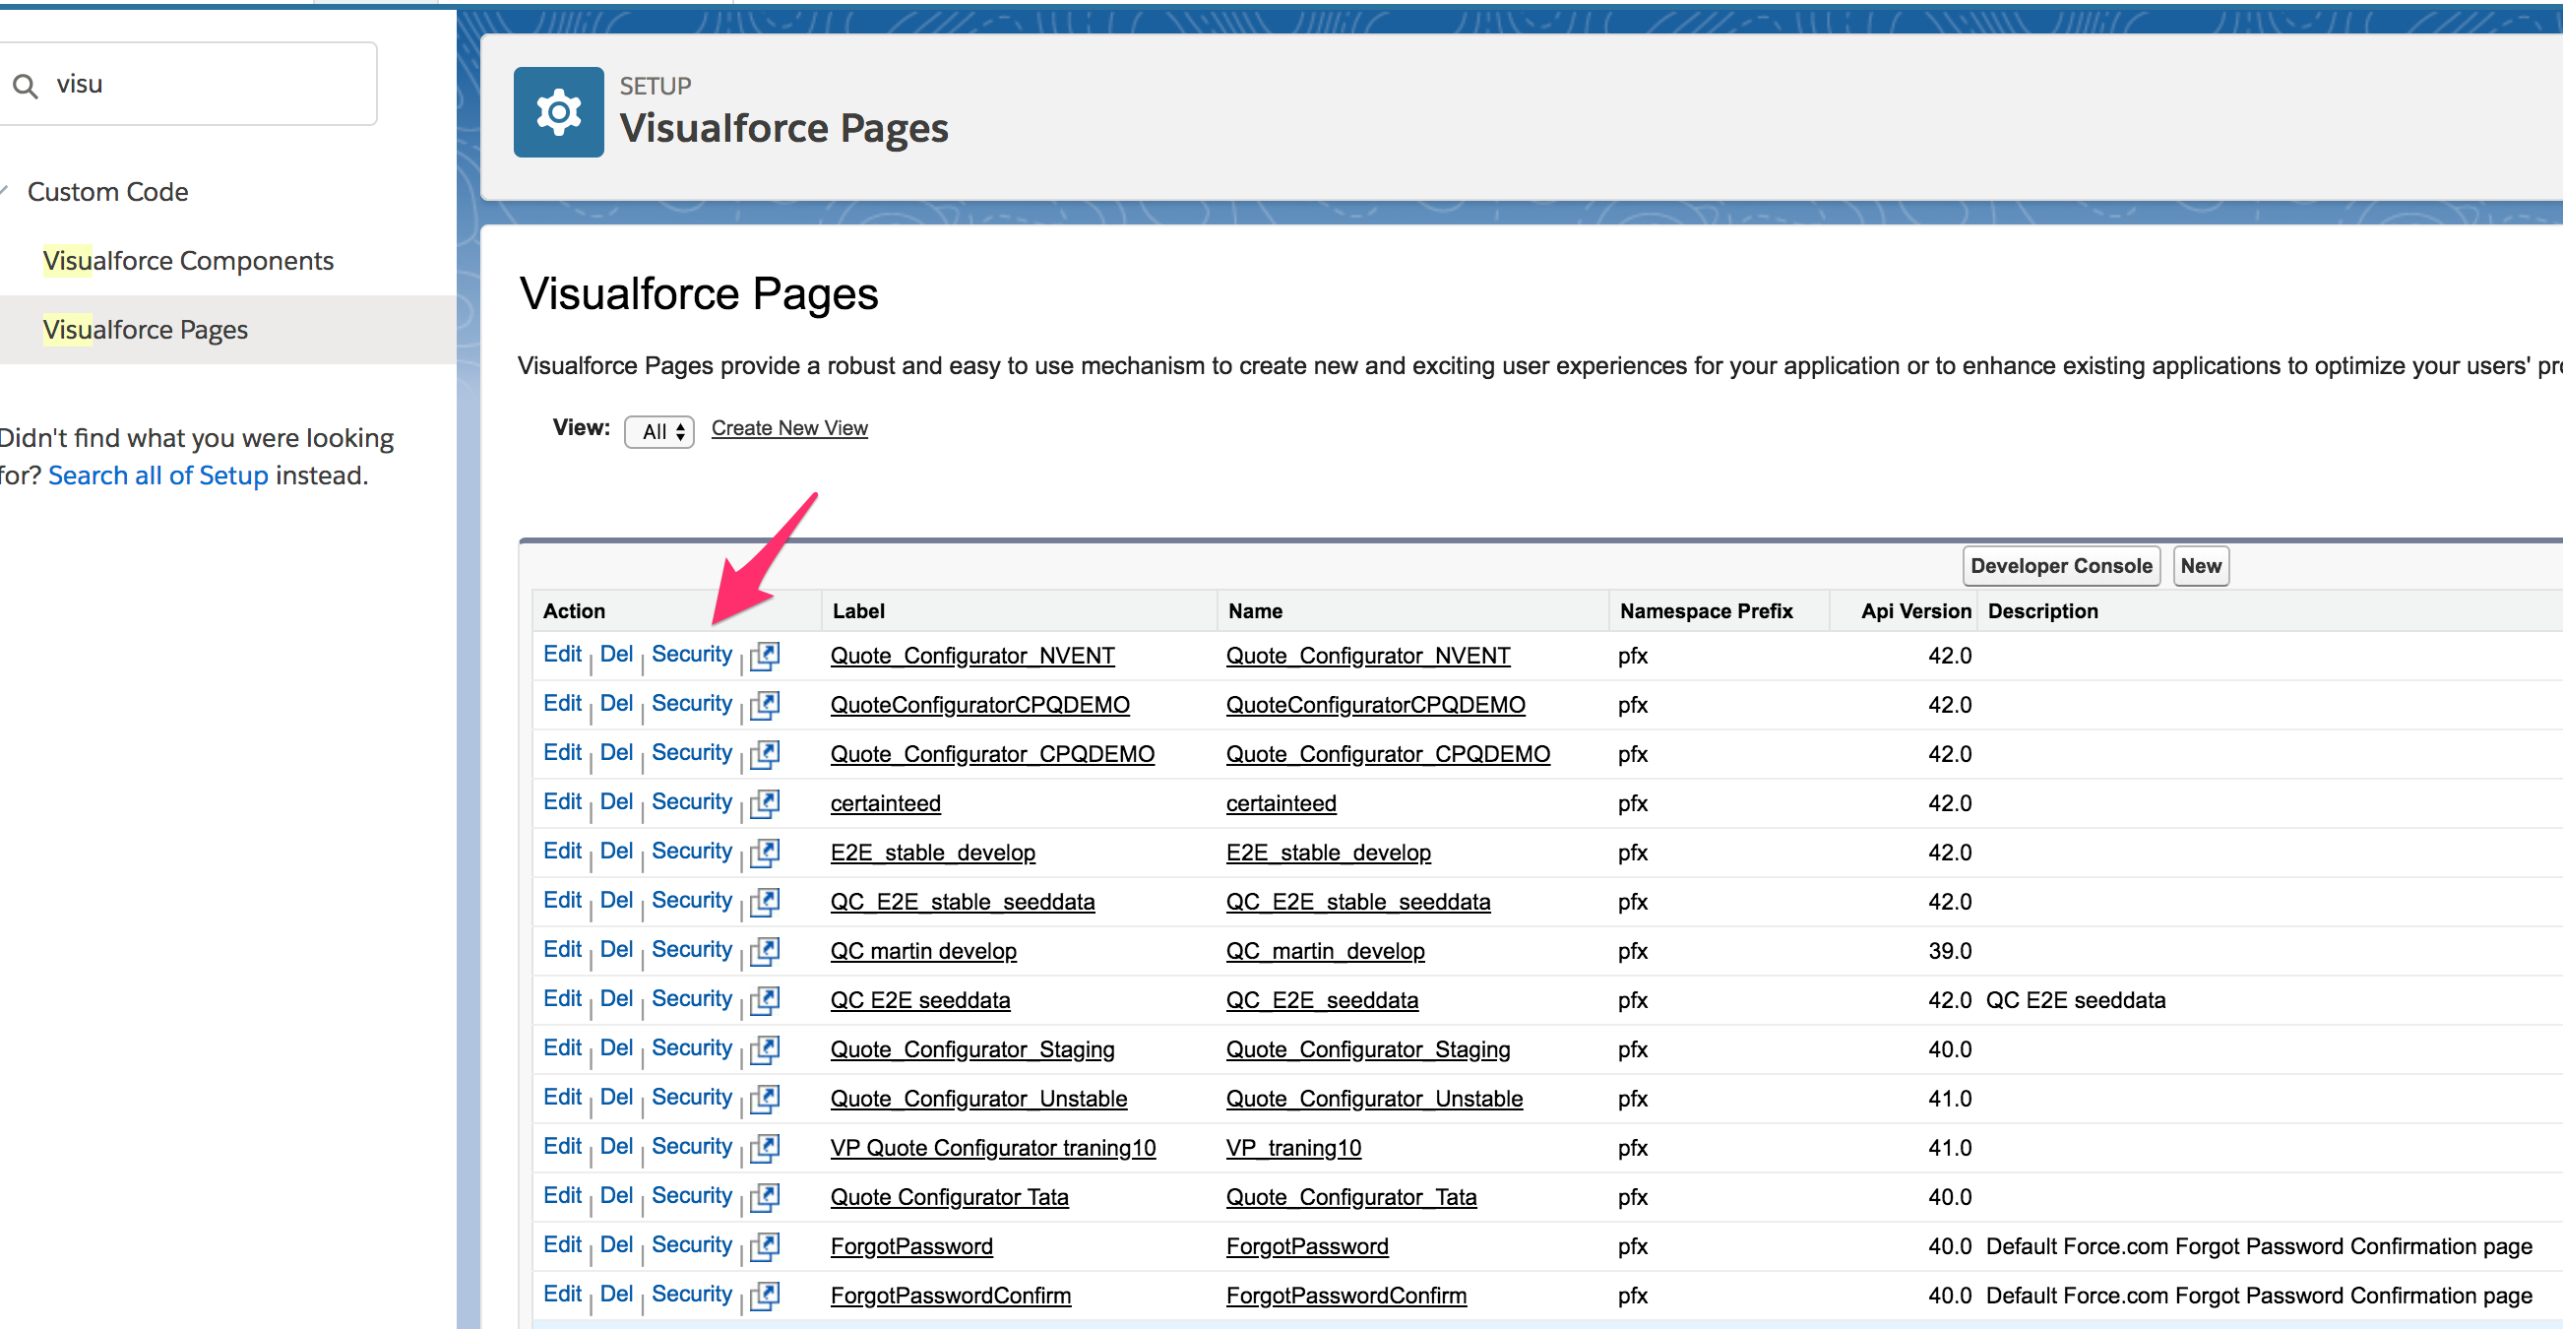
Task: Open preview for Quote_Configurator_Staging page
Action: click(766, 1048)
